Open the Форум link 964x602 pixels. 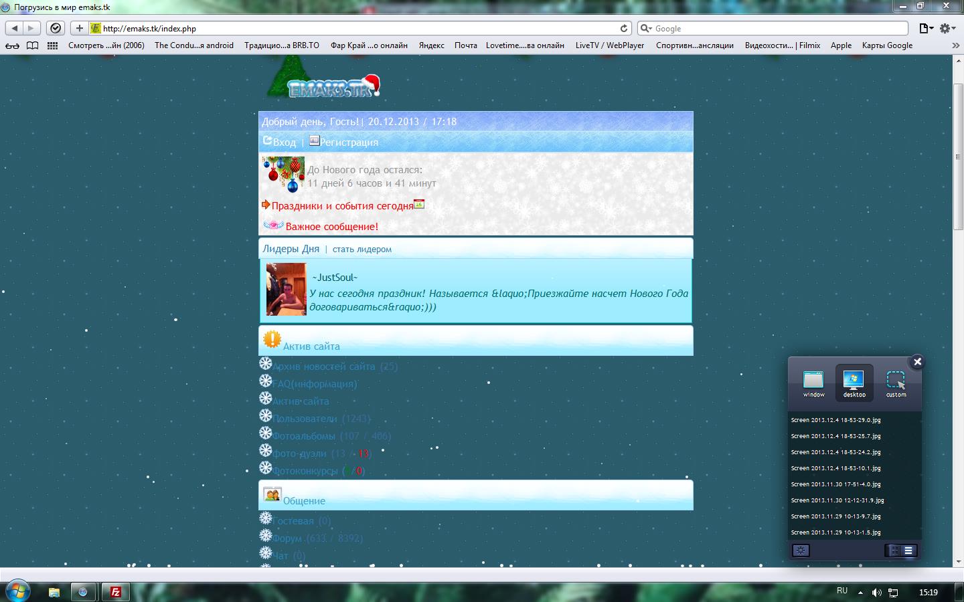pyautogui.click(x=287, y=538)
